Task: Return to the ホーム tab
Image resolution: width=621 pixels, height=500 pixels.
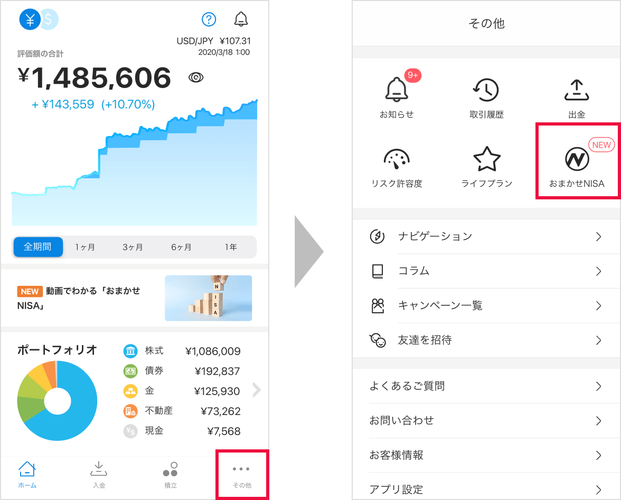Action: pyautogui.click(x=27, y=474)
